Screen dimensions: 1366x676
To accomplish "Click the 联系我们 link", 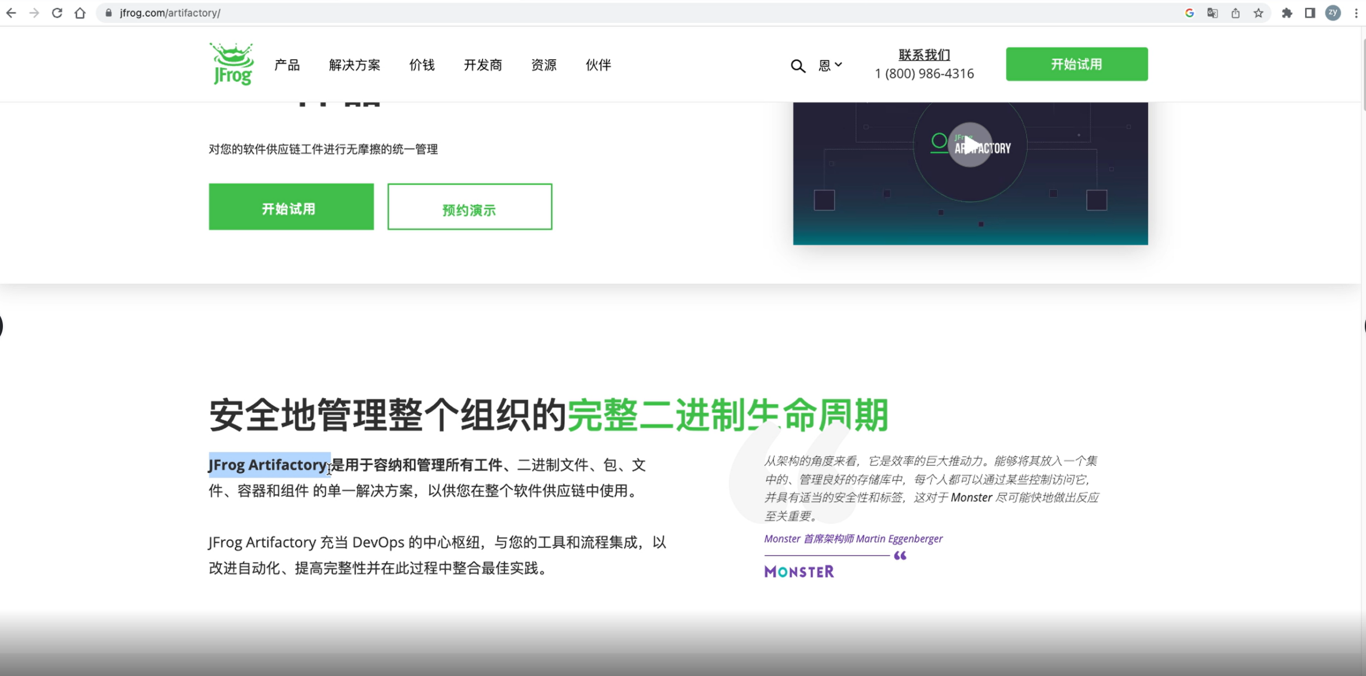I will pos(924,54).
